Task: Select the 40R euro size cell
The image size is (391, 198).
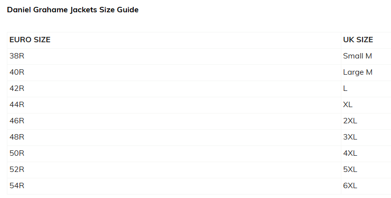Action: (x=17, y=72)
